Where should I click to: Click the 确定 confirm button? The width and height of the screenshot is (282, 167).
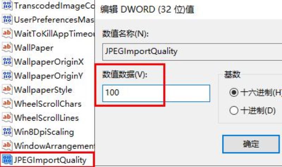[251, 144]
